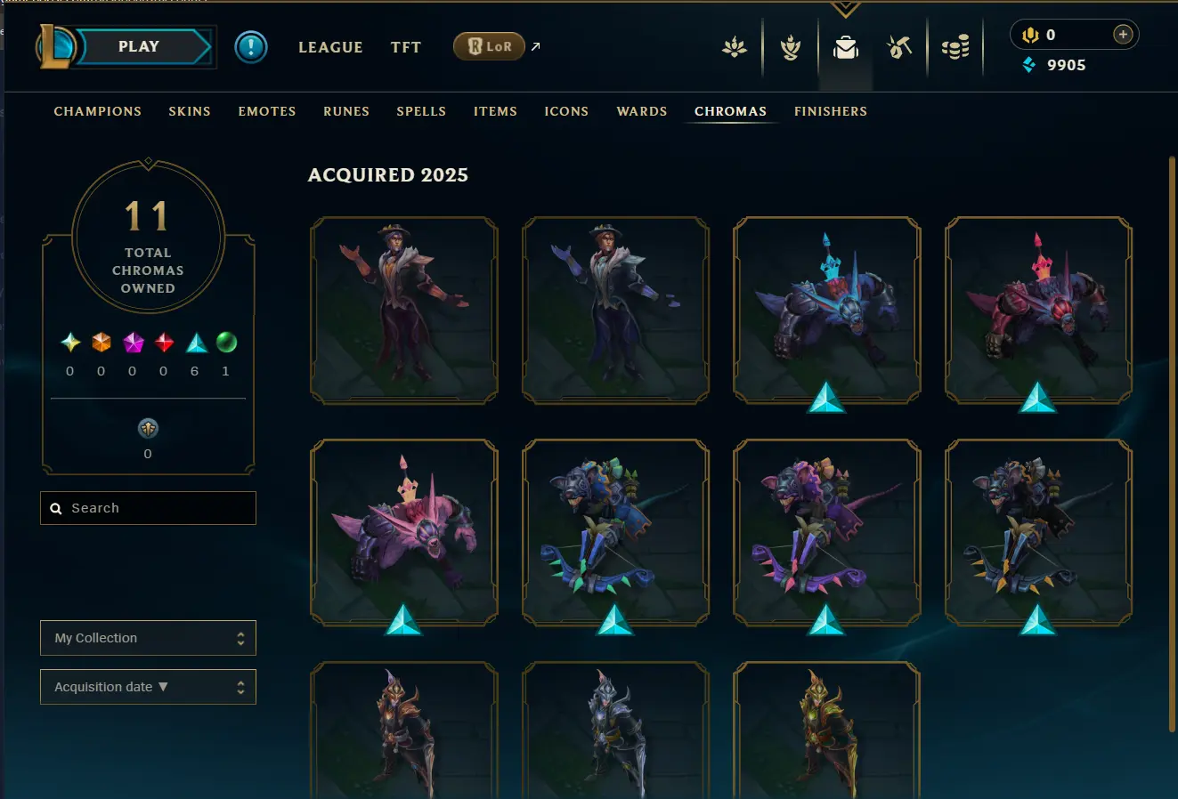
Task: Open the Loot hammer icon
Action: pyautogui.click(x=899, y=47)
